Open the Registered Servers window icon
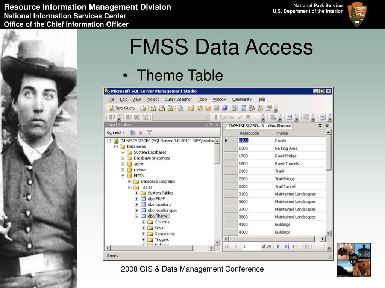 click(x=235, y=108)
